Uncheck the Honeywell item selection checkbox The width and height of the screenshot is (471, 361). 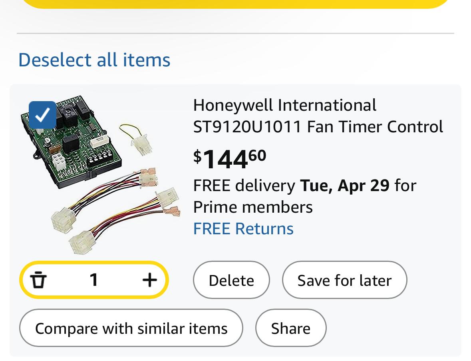click(42, 115)
